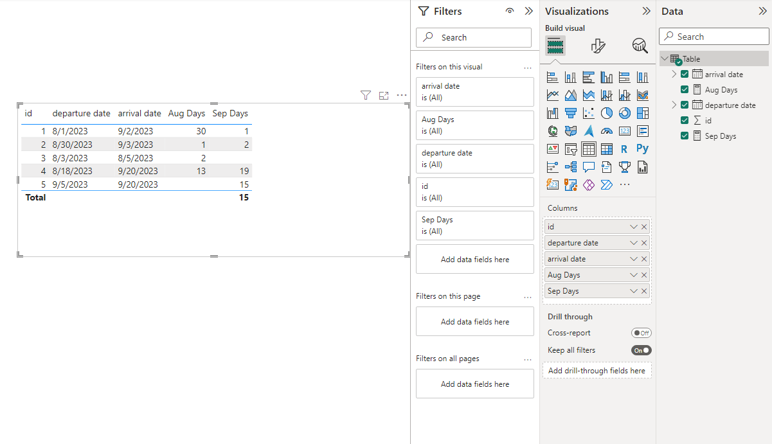Viewport: 772px width, 444px height.
Task: Open Filters on all pages options menu
Action: coord(528,359)
